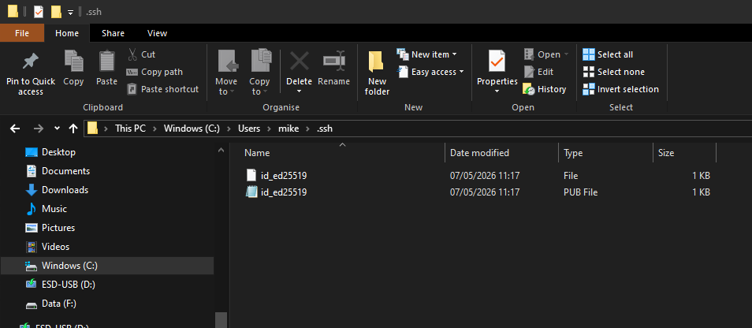The height and width of the screenshot is (328, 752).
Task: Click the Copy ribbon button
Action: coord(73,68)
